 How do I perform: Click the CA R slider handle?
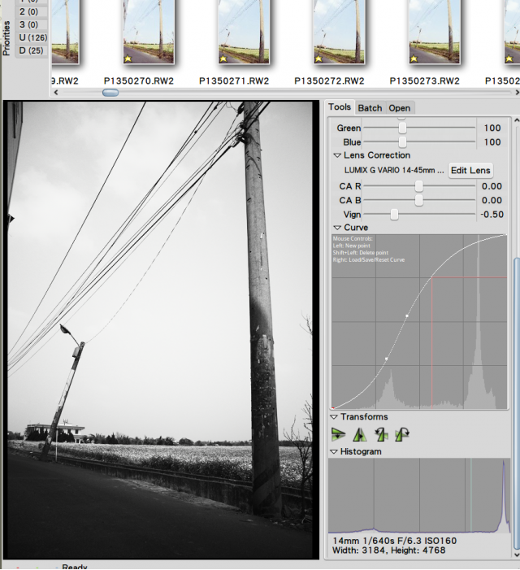pyautogui.click(x=419, y=186)
